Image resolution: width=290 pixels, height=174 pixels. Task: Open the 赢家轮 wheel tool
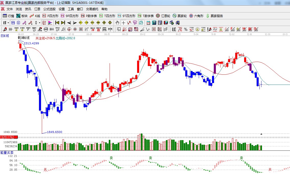pyautogui.click(x=180, y=16)
